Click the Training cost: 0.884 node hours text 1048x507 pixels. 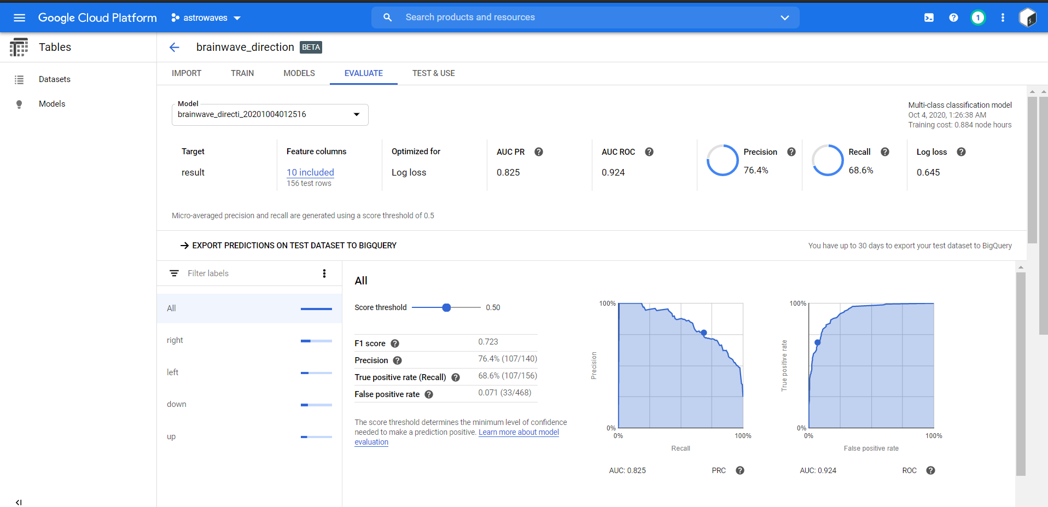click(x=960, y=125)
